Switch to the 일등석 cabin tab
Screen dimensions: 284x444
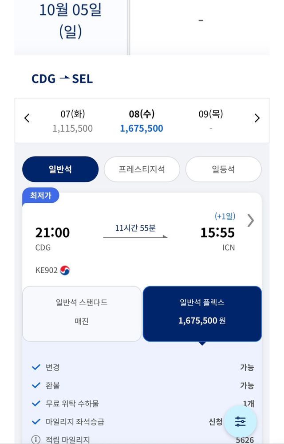(223, 169)
